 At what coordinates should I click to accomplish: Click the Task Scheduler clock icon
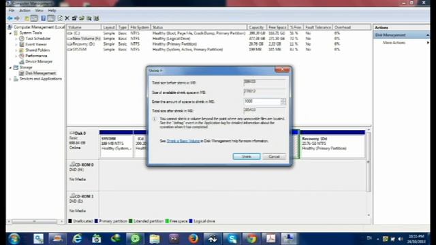pos(22,39)
